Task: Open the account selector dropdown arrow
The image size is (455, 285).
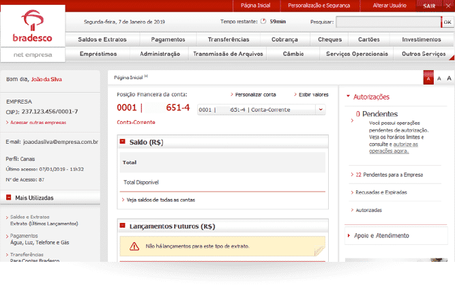Action: pyautogui.click(x=321, y=110)
